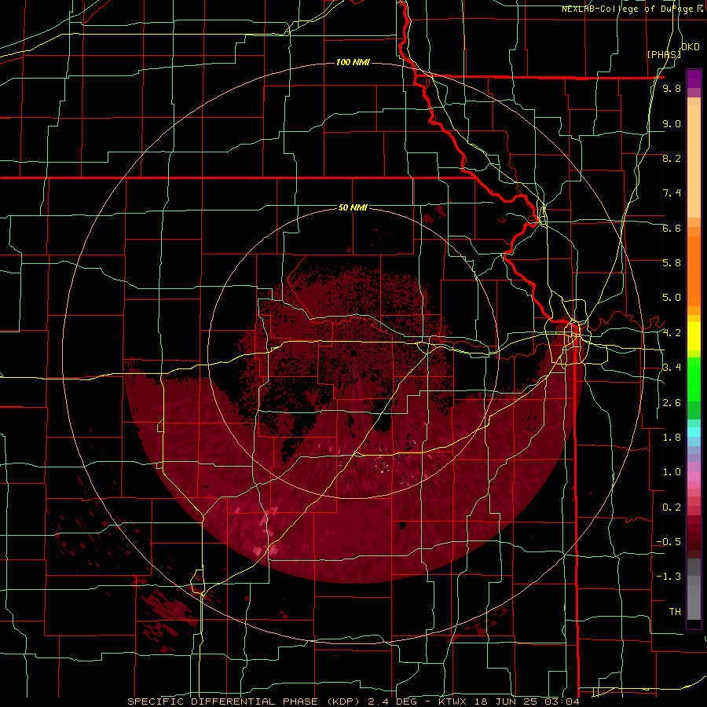The width and height of the screenshot is (707, 707).
Task: Click the 7.4 value on color scale
Action: [672, 193]
